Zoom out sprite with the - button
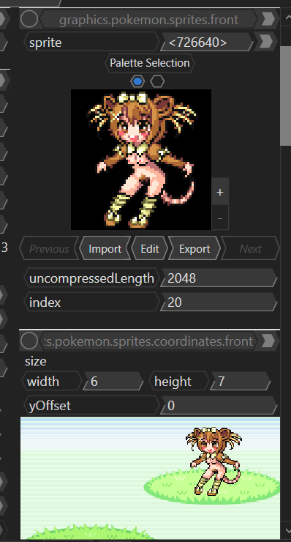This screenshot has height=542, width=291. [220, 218]
